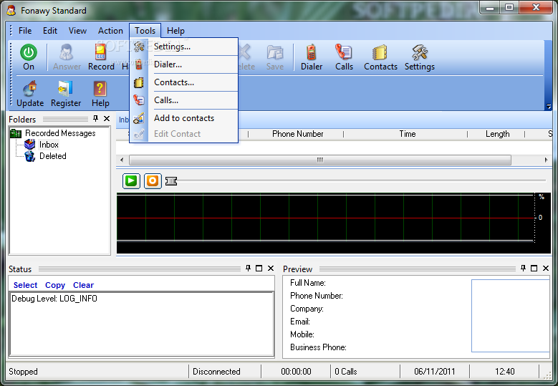Choose Calls... in the Tools menu
The height and width of the screenshot is (386, 558).
pyautogui.click(x=184, y=100)
